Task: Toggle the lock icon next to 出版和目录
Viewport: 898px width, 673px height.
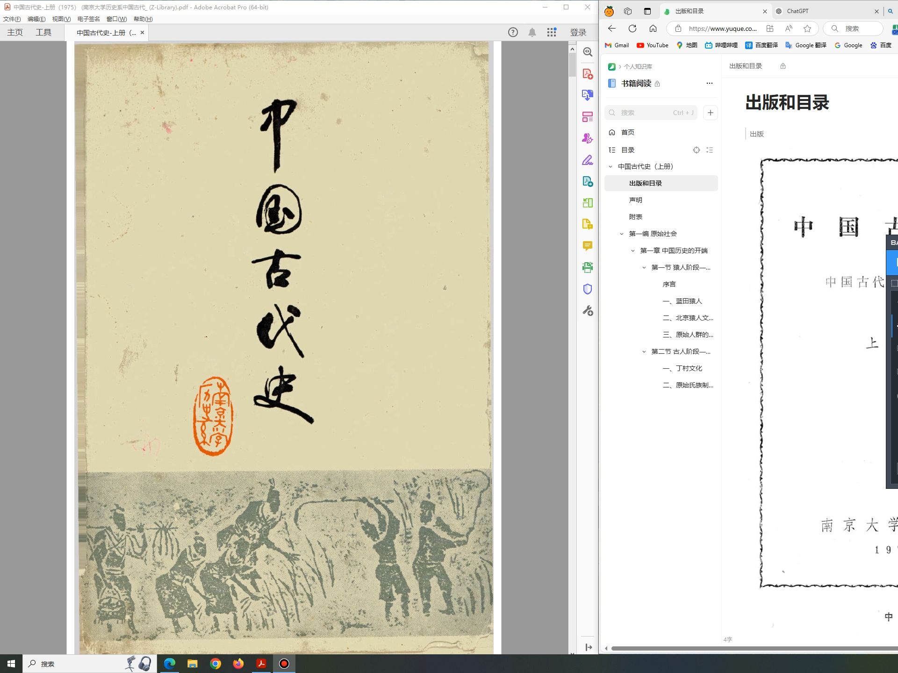Action: coord(783,66)
